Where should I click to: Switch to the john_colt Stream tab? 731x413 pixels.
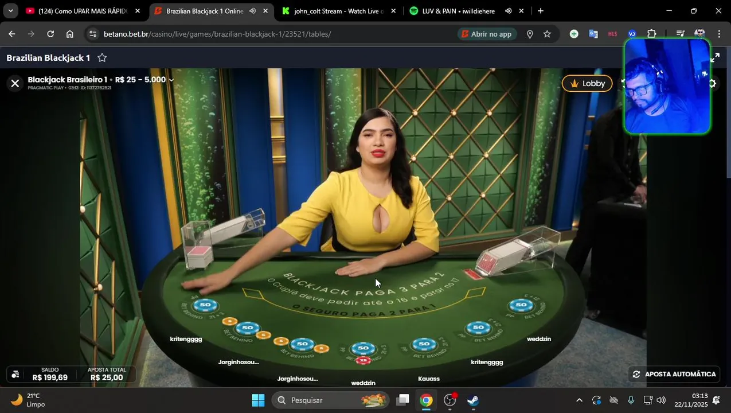pos(338,11)
